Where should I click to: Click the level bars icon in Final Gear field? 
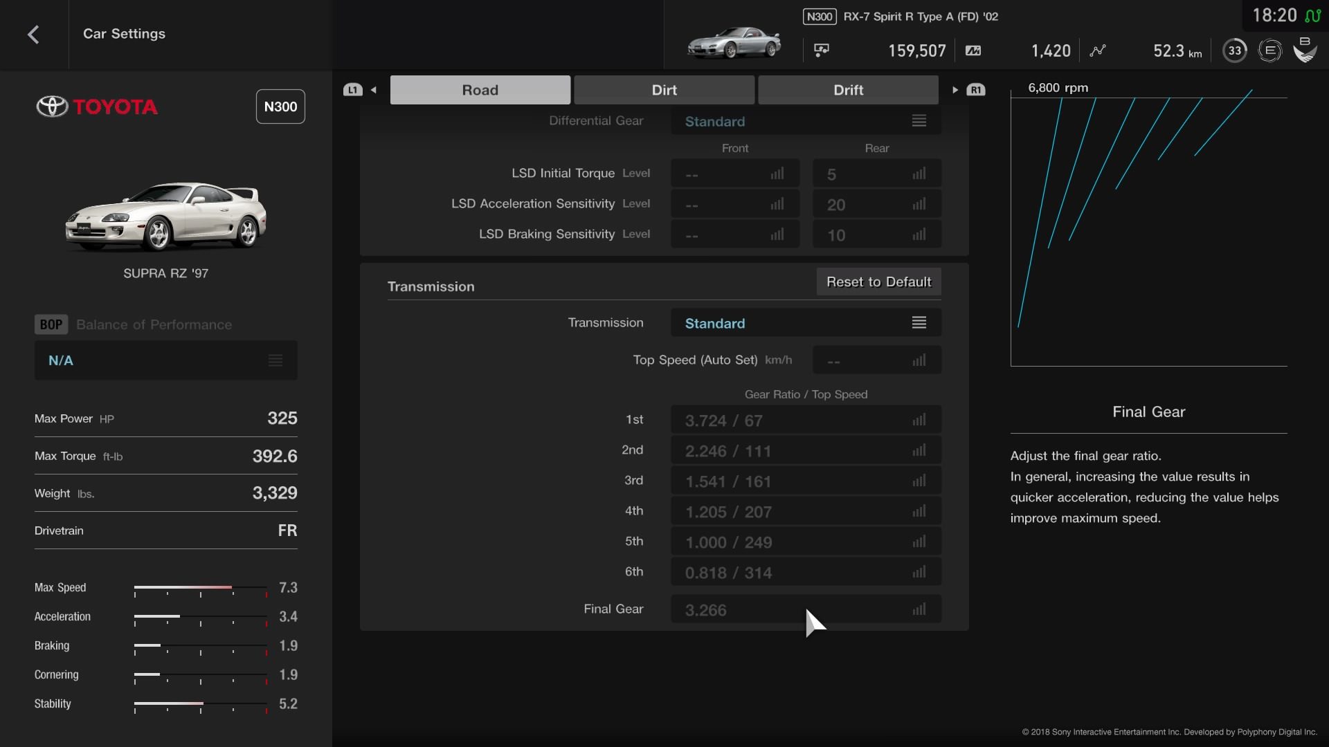tap(919, 609)
